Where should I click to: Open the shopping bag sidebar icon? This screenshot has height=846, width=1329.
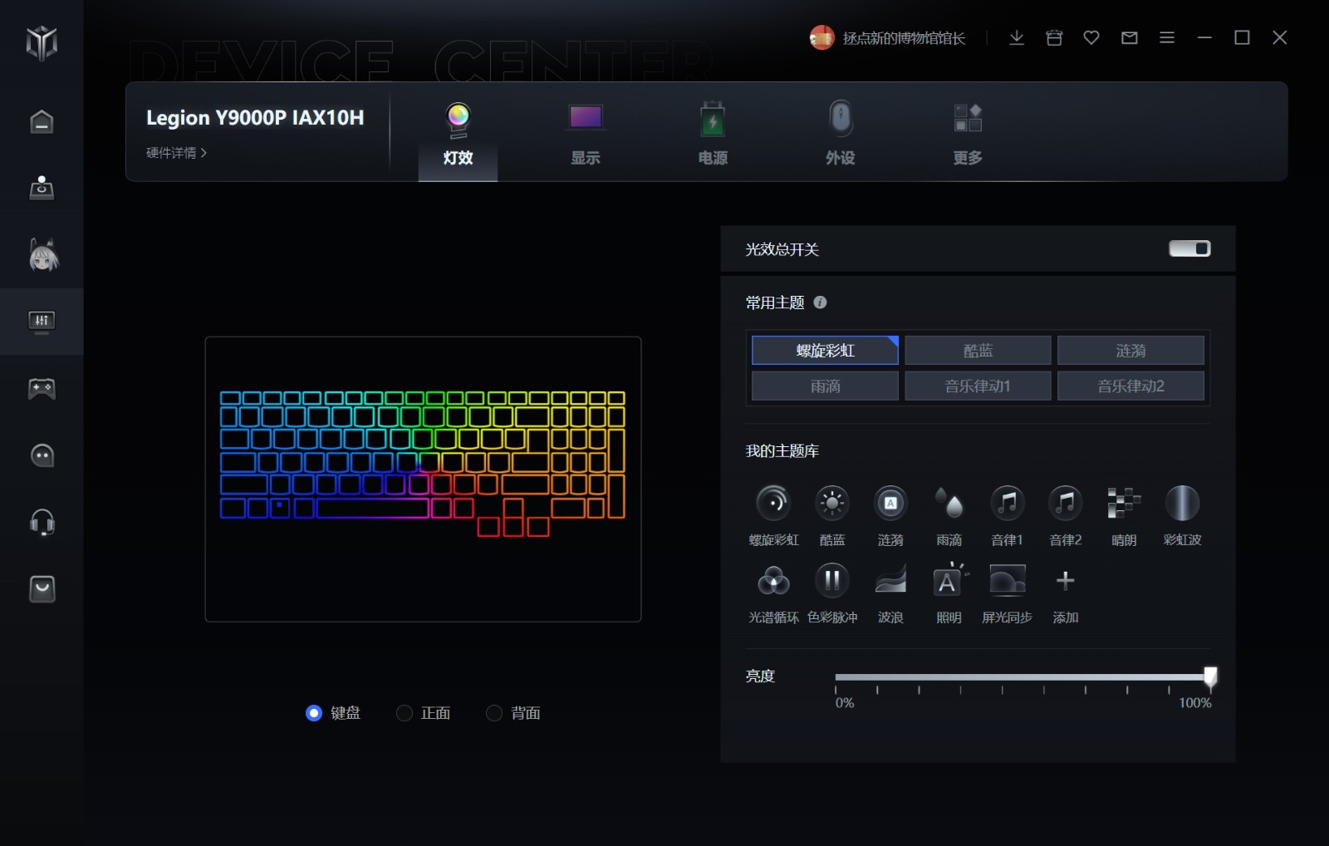[x=42, y=589]
